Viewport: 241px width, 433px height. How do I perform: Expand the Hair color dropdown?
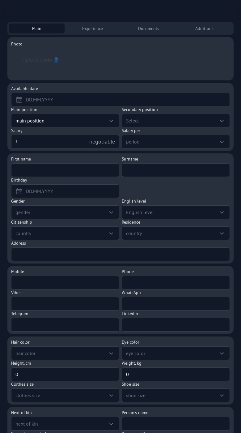(65, 353)
